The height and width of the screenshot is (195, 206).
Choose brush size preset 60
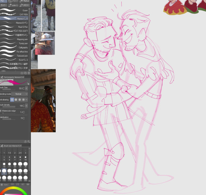point(9,171)
